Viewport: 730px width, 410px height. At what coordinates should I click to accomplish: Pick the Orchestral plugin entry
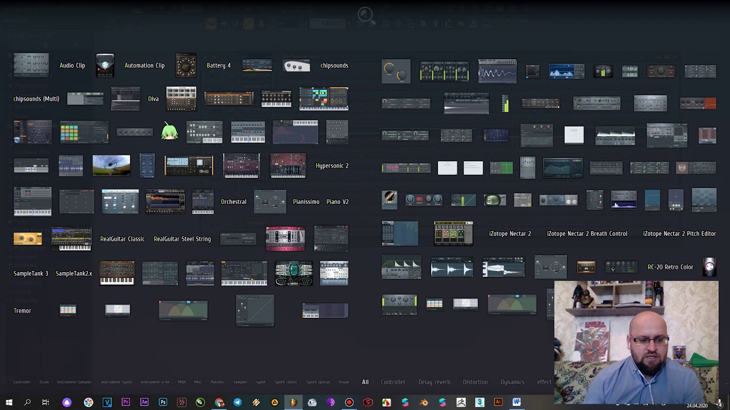(234, 202)
